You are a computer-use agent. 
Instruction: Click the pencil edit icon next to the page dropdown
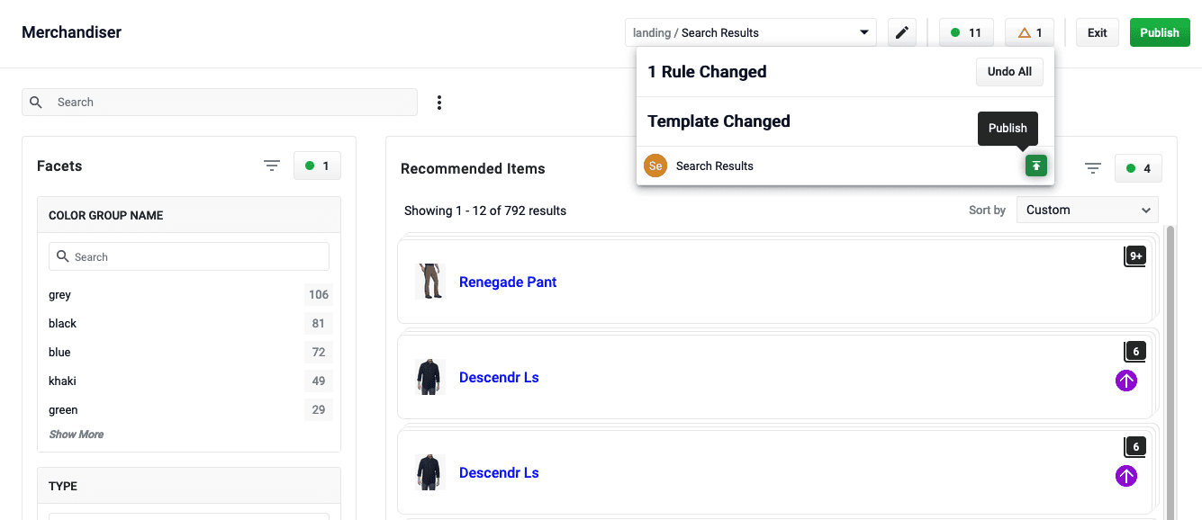tap(901, 31)
